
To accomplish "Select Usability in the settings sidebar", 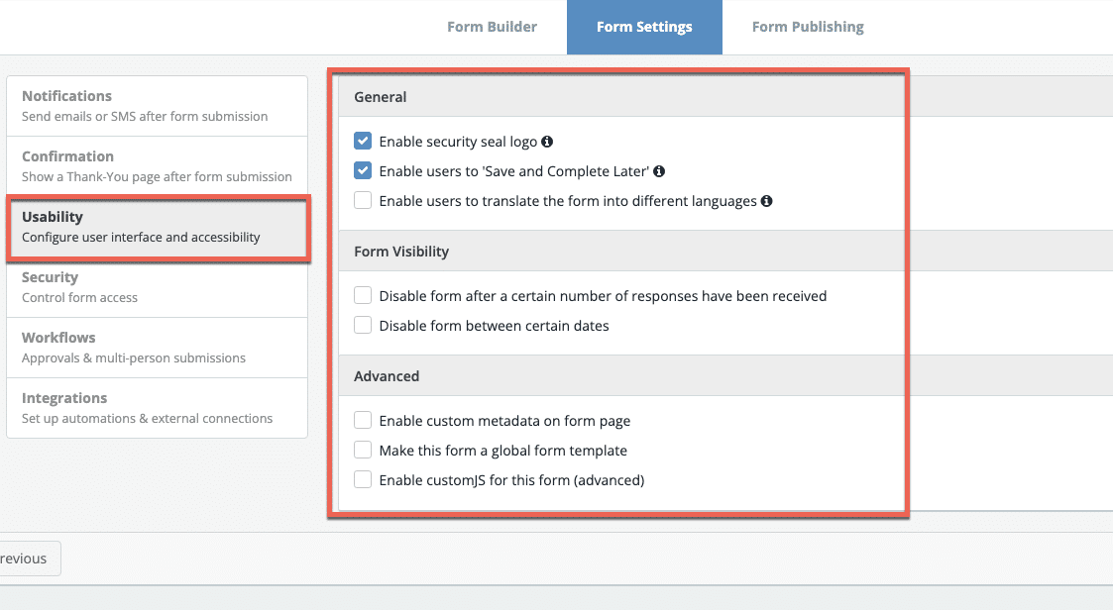I will [157, 227].
